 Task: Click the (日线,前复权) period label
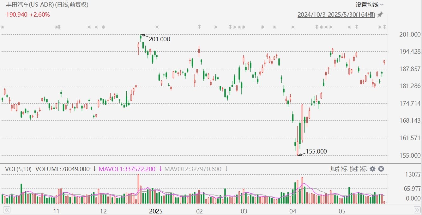[72, 5]
